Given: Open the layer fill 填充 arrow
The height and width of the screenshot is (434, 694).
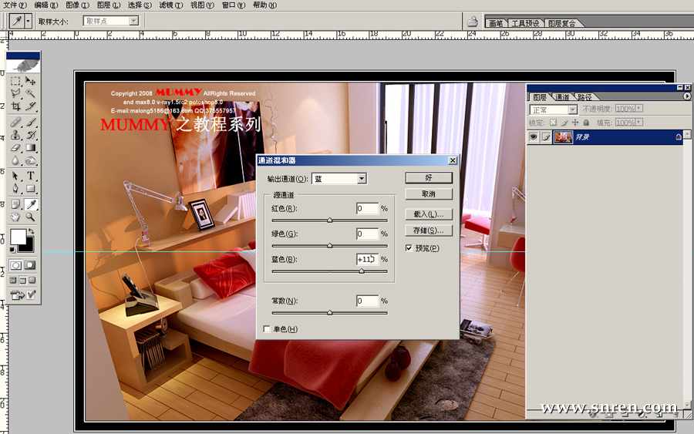Looking at the screenshot, I should pos(639,122).
